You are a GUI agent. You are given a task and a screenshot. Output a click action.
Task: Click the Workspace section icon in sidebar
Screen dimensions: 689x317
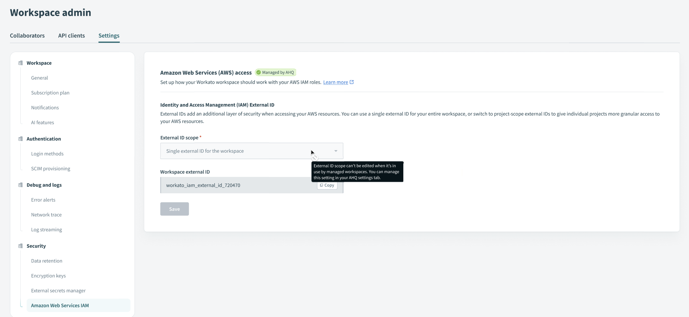(20, 63)
